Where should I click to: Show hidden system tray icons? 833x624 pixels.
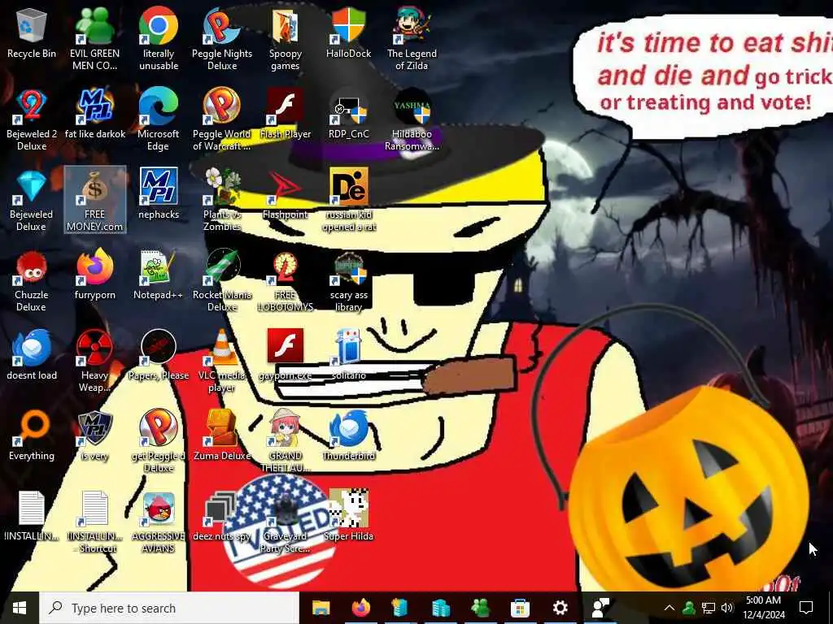669,608
